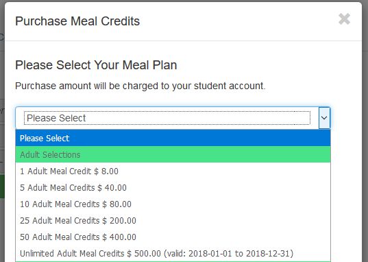The width and height of the screenshot is (368, 262).
Task: Choose Unlimited Adult Meal Credits $ 500.00
Action: (x=173, y=253)
